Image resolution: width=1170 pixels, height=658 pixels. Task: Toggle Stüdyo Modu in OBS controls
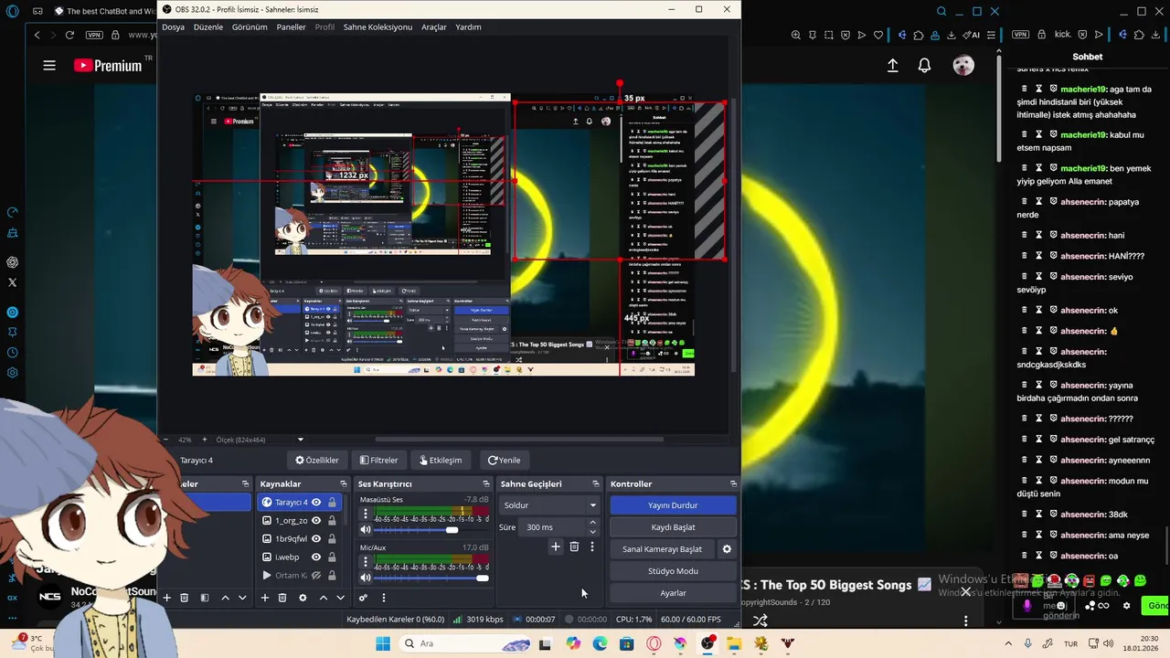pos(673,571)
